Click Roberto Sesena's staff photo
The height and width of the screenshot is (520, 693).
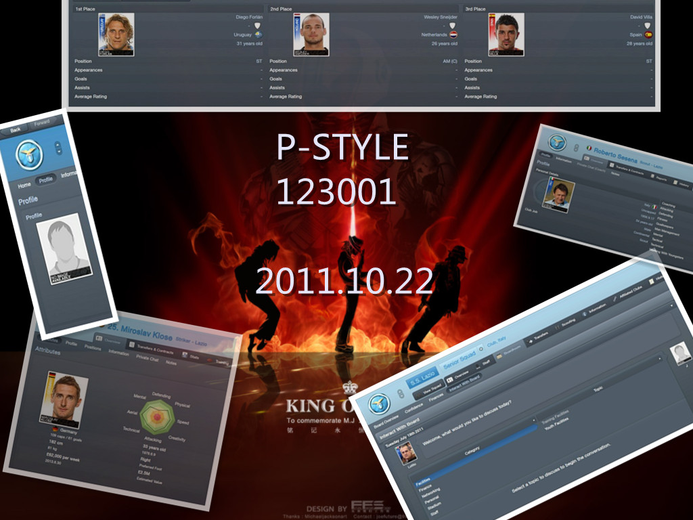[558, 194]
